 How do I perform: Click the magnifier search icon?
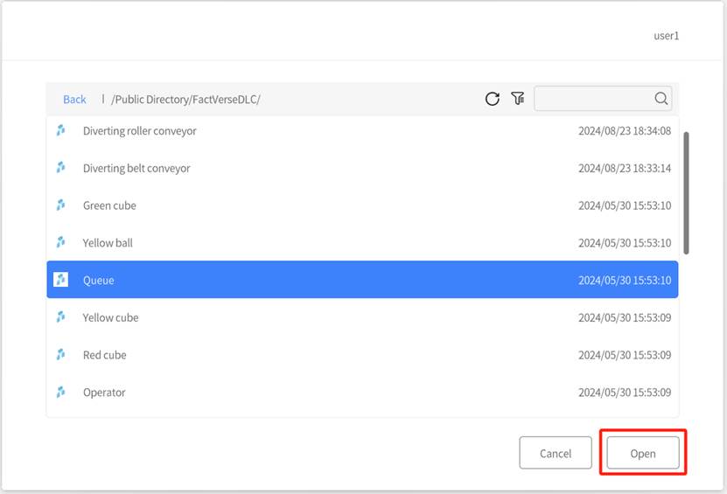[x=661, y=99]
